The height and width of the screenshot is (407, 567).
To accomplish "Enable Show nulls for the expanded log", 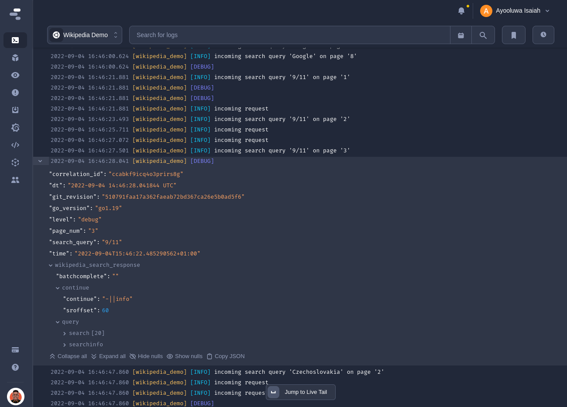I will click(185, 356).
